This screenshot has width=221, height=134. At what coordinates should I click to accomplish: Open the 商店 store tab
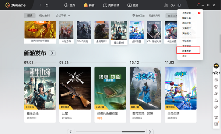tap(89, 6)
